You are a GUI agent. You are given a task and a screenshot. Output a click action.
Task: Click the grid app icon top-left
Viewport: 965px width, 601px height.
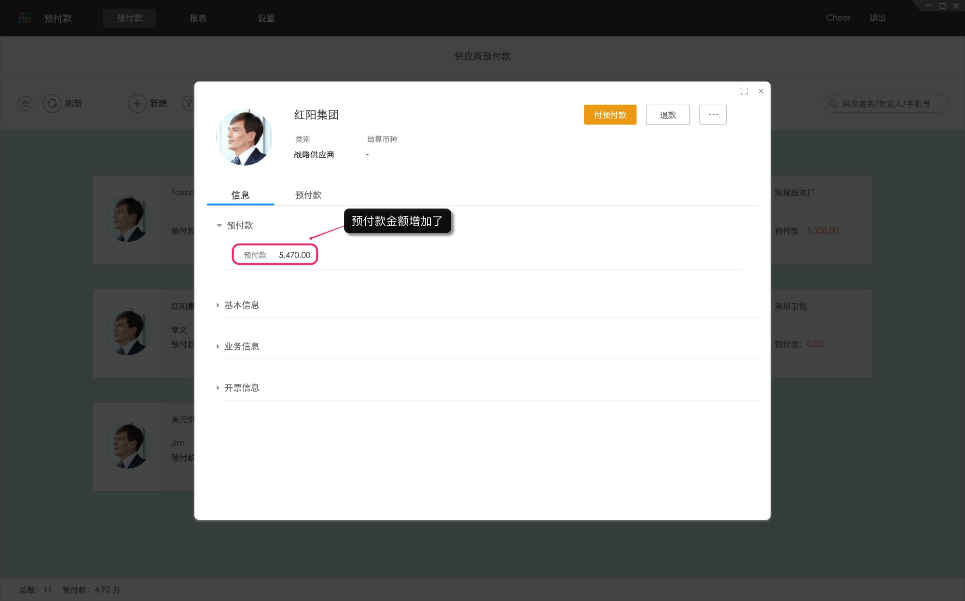pyautogui.click(x=25, y=18)
